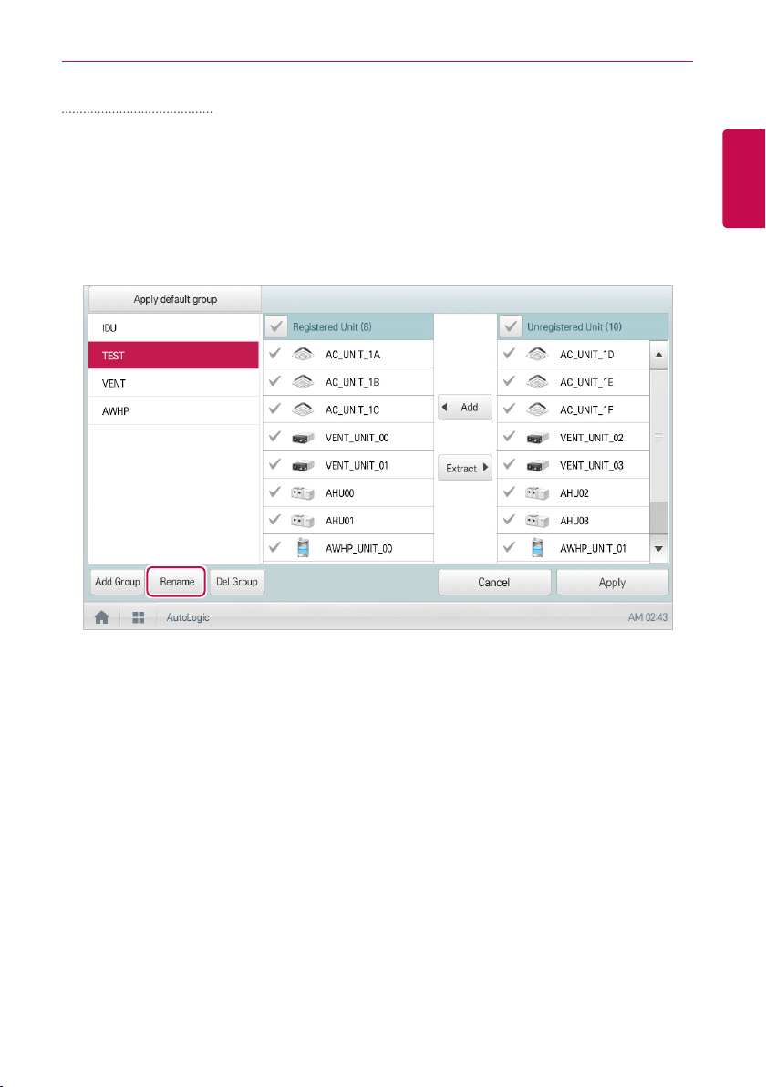
Task: Click the cassette icon of AC_UNIT_1F
Action: (x=537, y=409)
